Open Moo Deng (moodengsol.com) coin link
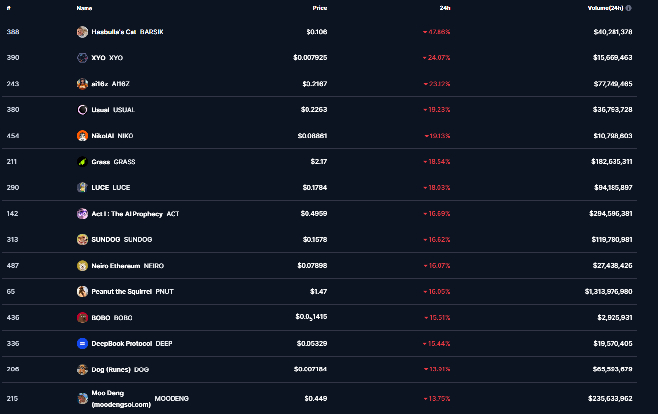 pyautogui.click(x=121, y=398)
